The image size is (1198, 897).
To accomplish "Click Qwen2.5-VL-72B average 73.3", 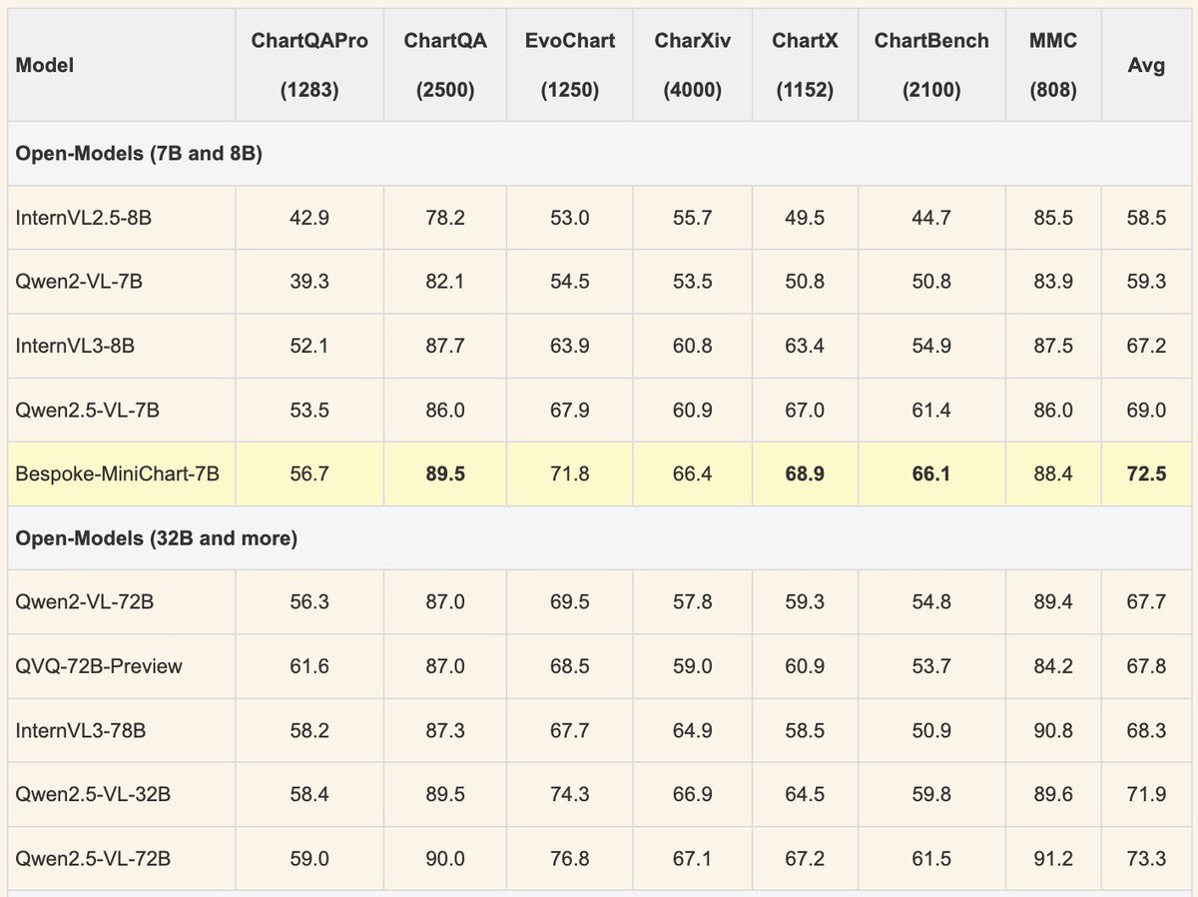I will (x=1145, y=857).
